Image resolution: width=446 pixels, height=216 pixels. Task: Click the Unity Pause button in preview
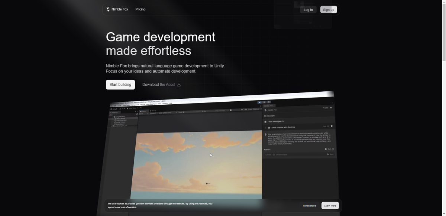[x=264, y=102]
